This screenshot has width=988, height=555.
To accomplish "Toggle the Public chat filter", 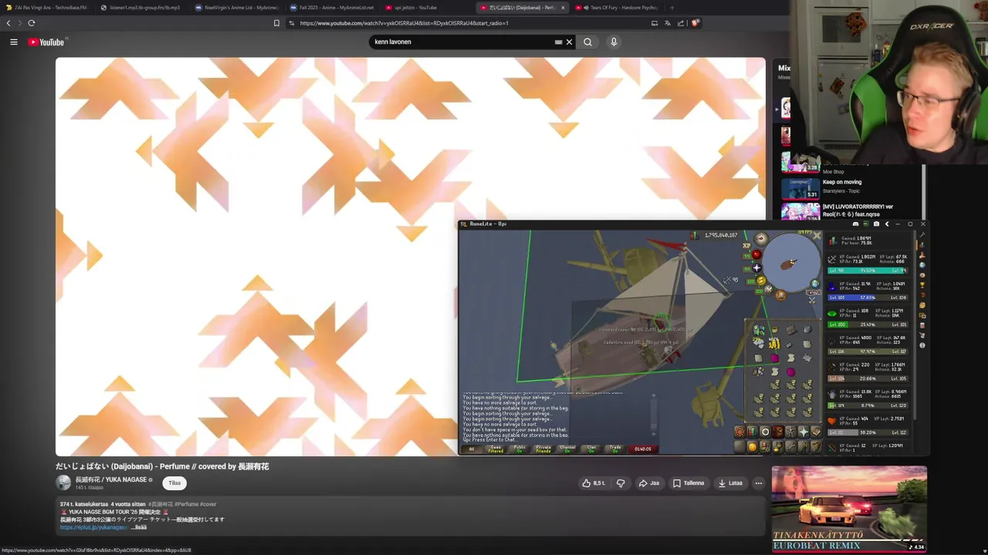I will (519, 449).
